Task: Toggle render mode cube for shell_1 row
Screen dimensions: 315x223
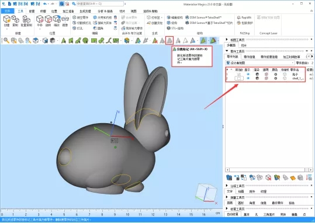Action: pos(257,78)
